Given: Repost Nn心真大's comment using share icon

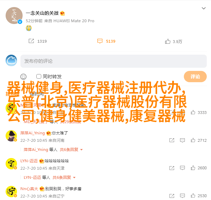Looking at the screenshot, I should click(x=172, y=196).
